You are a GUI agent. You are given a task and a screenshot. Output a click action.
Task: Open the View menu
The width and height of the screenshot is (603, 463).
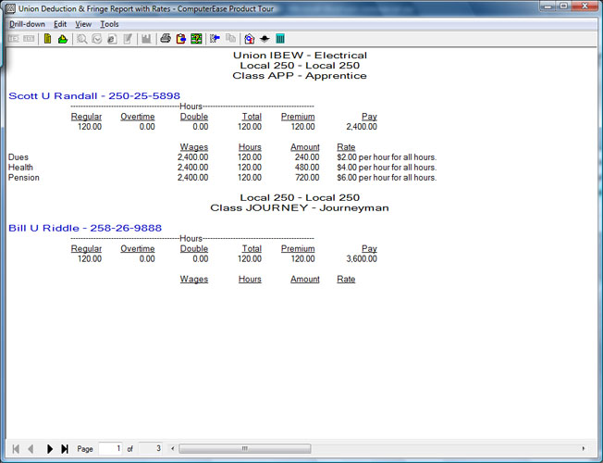(x=83, y=24)
